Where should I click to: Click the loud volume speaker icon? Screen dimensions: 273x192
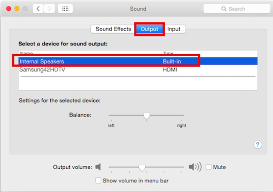pos(195,167)
